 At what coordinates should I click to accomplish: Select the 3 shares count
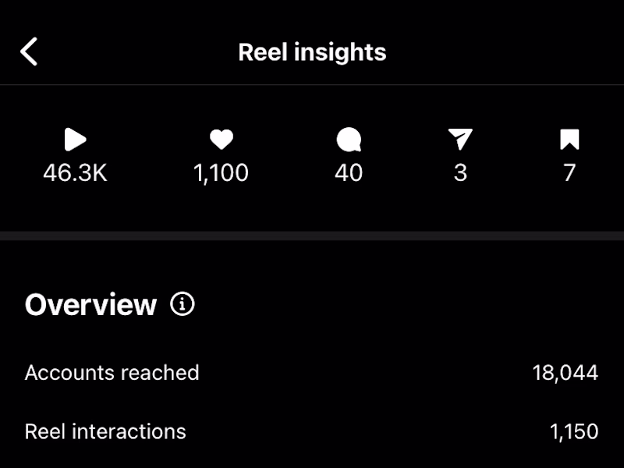[x=460, y=173]
